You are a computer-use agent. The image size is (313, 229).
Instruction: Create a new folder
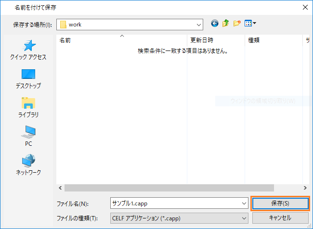coord(236,24)
